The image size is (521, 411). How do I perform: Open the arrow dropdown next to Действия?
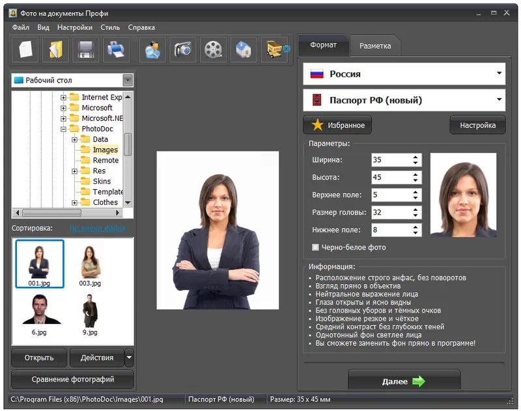coord(129,357)
